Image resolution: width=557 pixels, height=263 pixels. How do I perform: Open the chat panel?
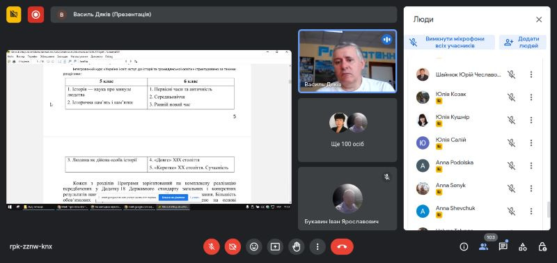click(x=503, y=246)
